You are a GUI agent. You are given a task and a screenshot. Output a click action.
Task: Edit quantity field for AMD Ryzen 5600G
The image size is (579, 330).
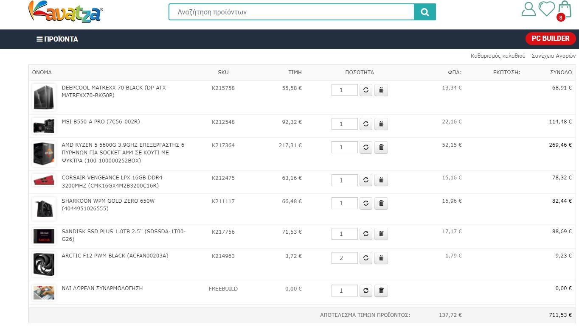pos(345,147)
